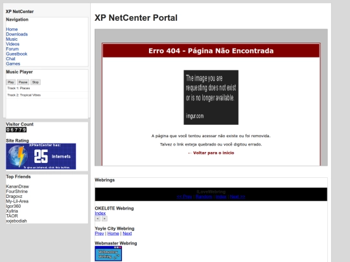Screen dimensions: 350x262
Task: Click the XP NetCenter Portal heading
Action: pyautogui.click(x=136, y=18)
